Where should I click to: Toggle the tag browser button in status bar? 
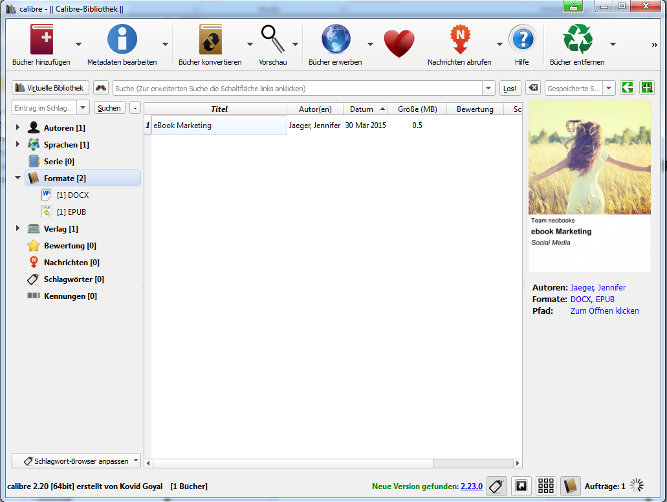tap(496, 486)
